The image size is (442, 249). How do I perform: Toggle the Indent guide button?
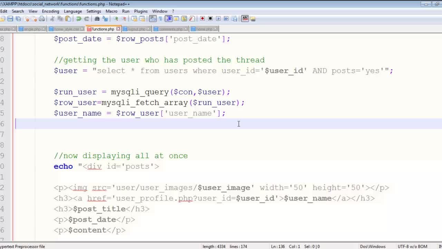[x=169, y=19]
